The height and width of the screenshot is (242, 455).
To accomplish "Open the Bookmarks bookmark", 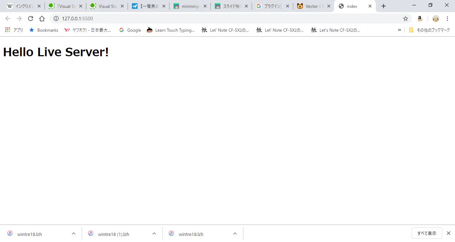I will pyautogui.click(x=43, y=30).
